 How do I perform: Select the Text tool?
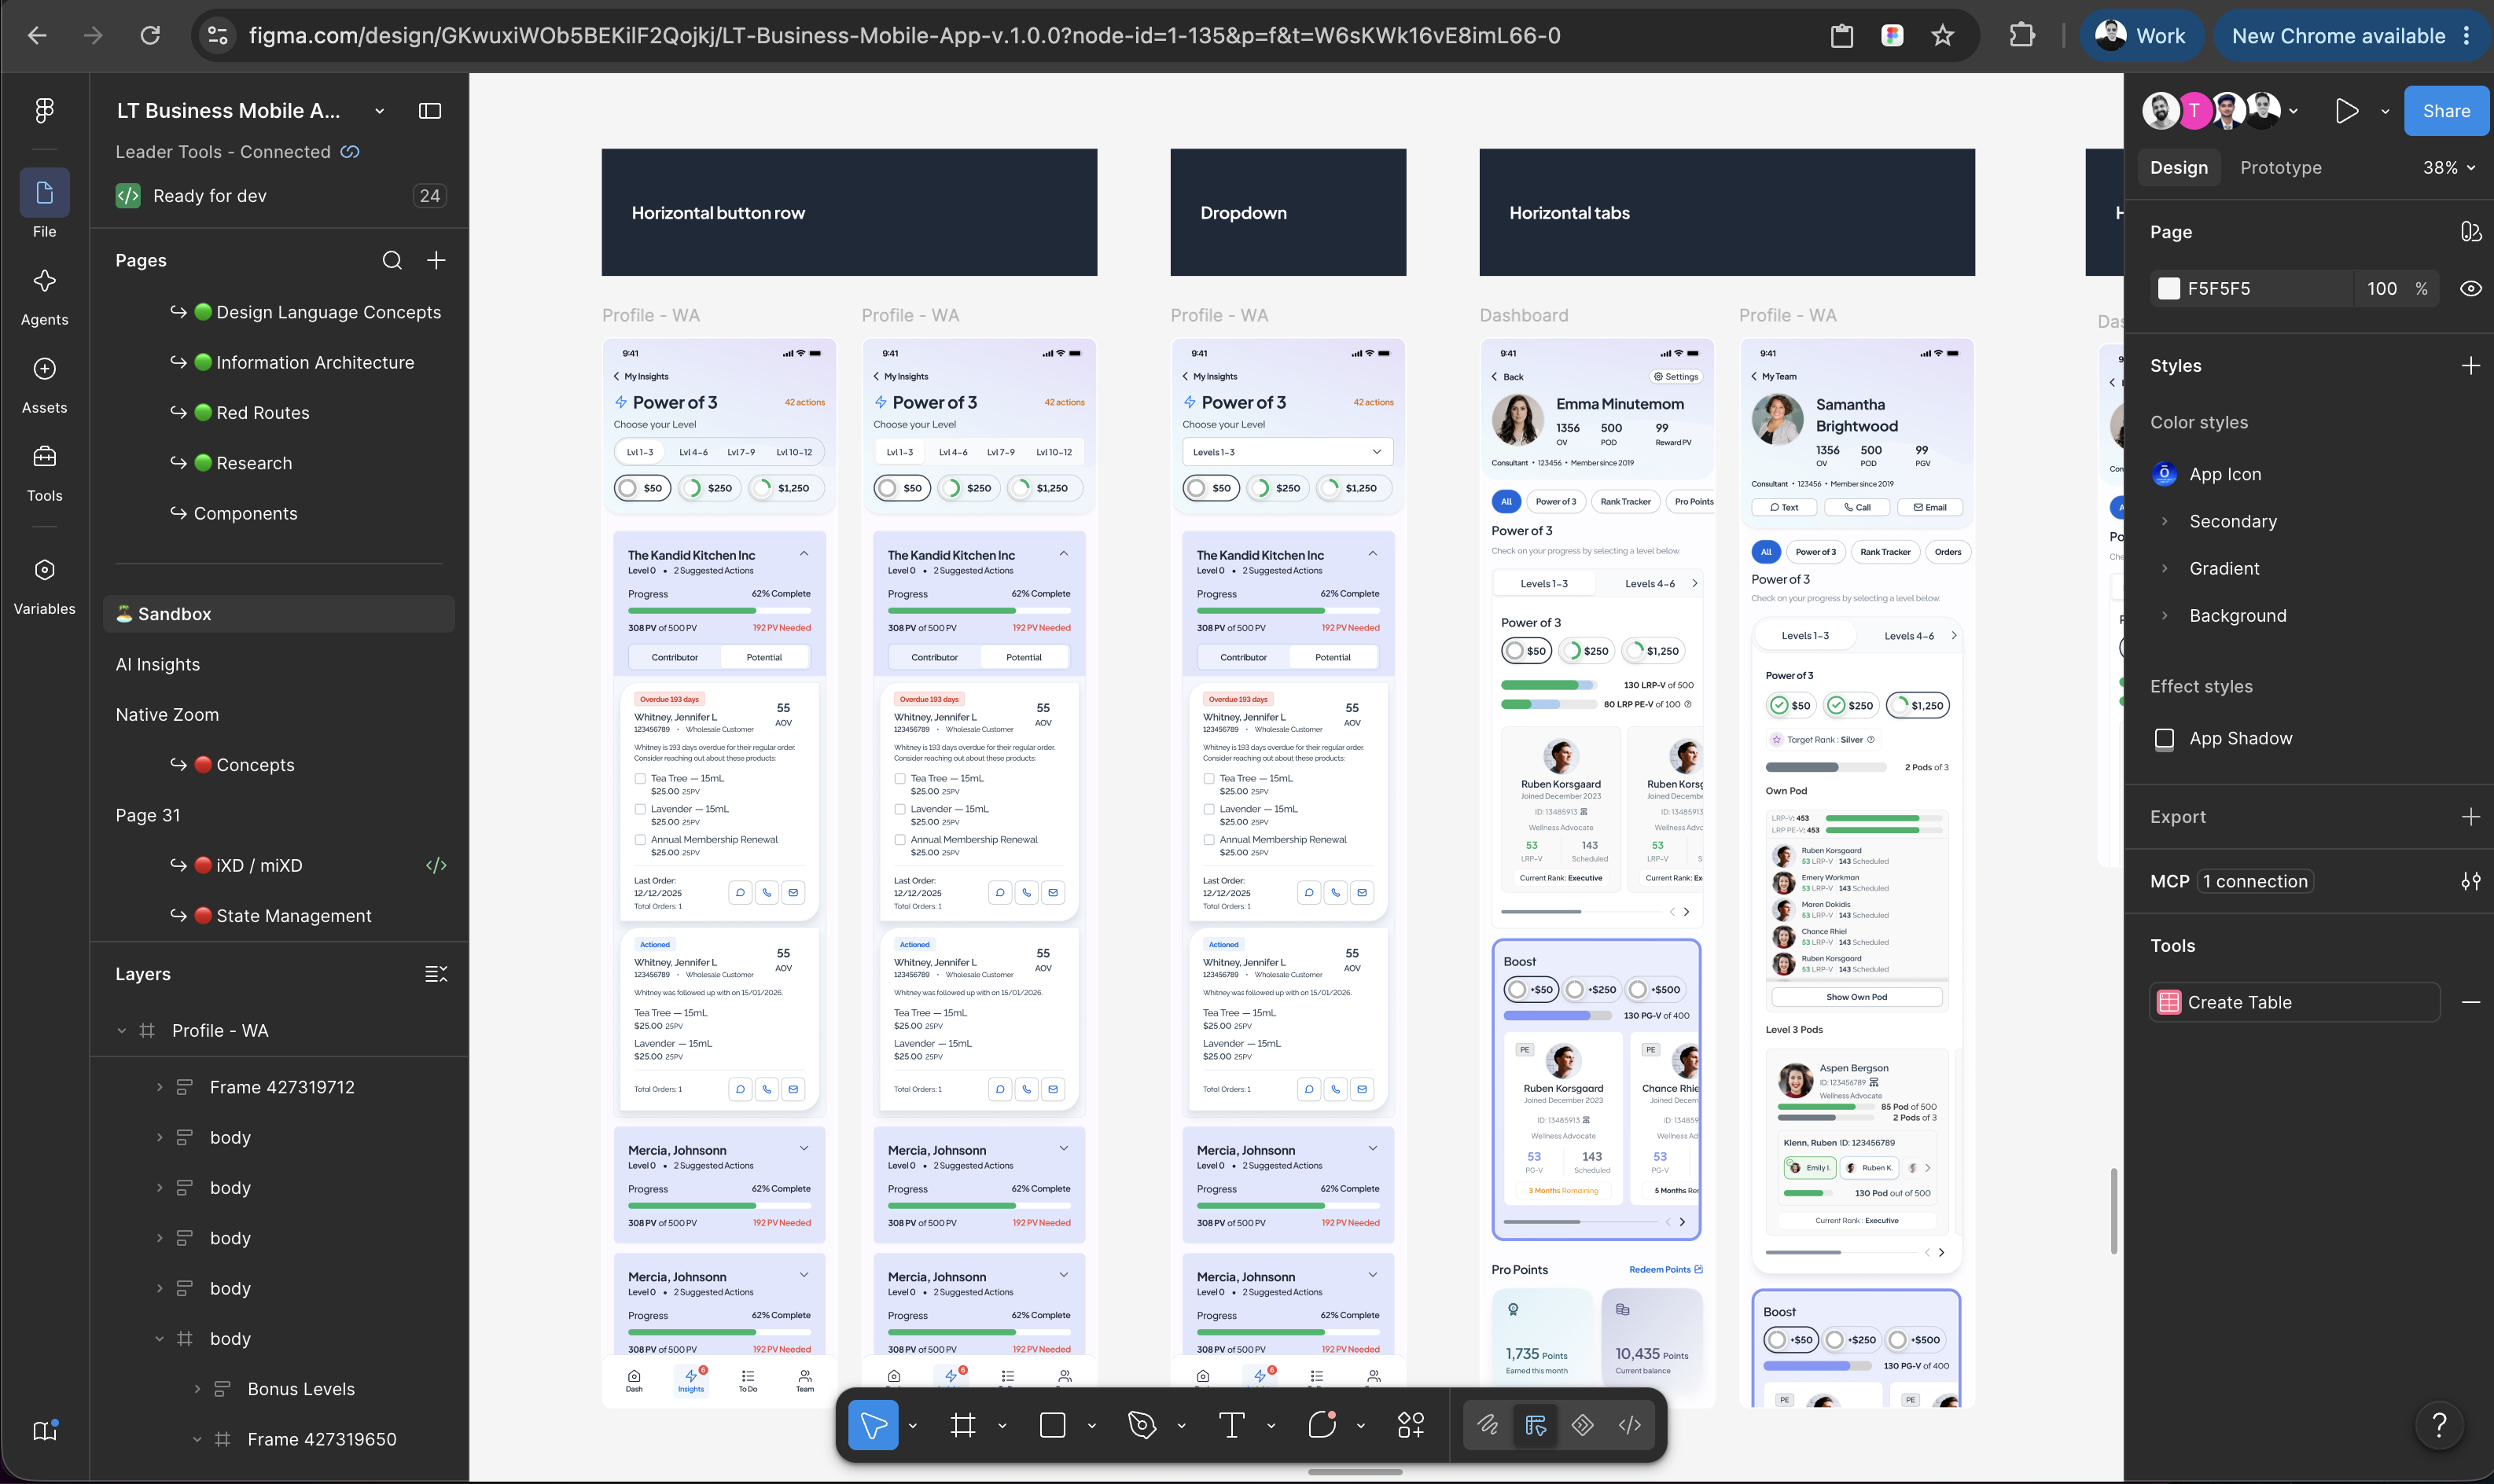pyautogui.click(x=1231, y=1424)
